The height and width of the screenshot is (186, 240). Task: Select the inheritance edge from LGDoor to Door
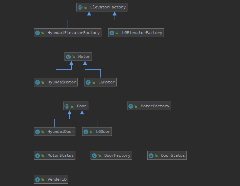[90, 119]
